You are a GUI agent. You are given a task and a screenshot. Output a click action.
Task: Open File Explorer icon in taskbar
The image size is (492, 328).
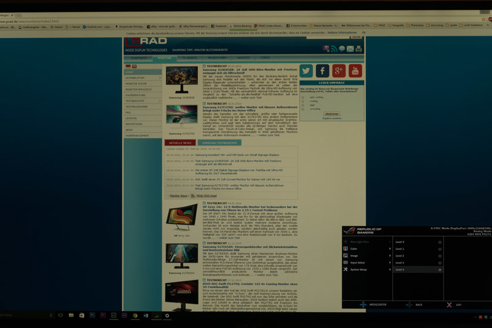[71, 315]
